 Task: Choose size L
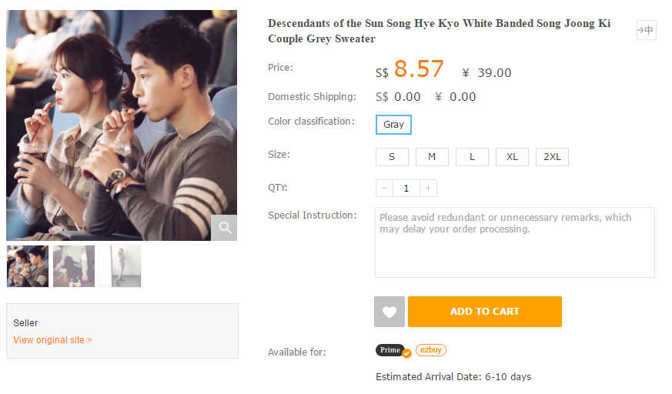(x=472, y=157)
